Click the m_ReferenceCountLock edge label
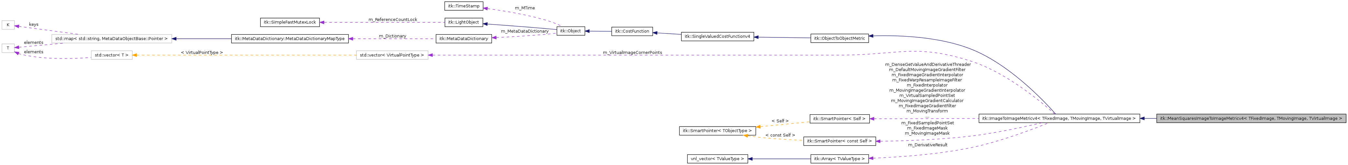Viewport: 1348px width, 165px height. [393, 19]
